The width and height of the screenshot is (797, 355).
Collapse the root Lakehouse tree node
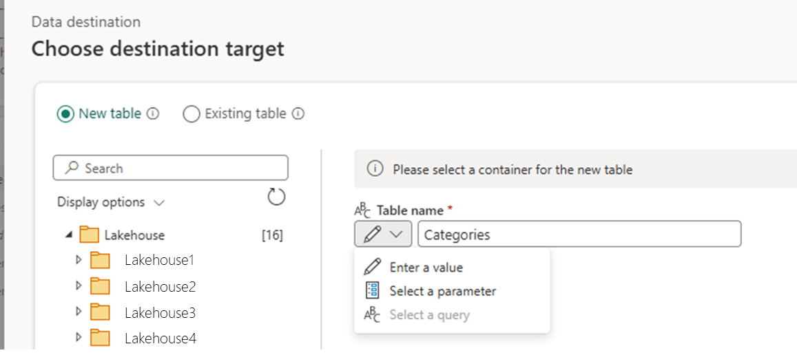[69, 235]
